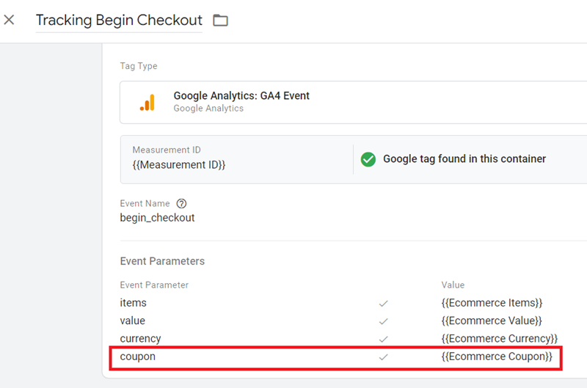587x388 pixels.
Task: Open the Google Analytics: GA4 Event tag type
Action: 354,102
